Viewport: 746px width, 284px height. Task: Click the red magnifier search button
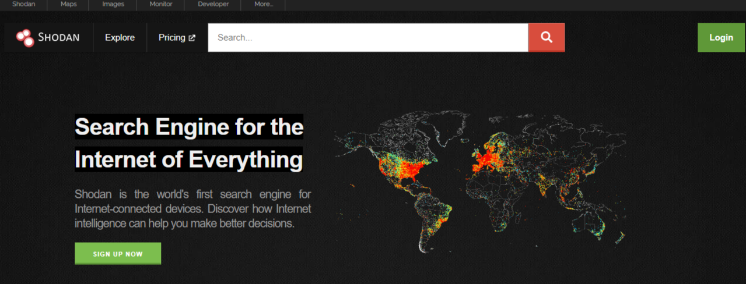click(x=546, y=37)
